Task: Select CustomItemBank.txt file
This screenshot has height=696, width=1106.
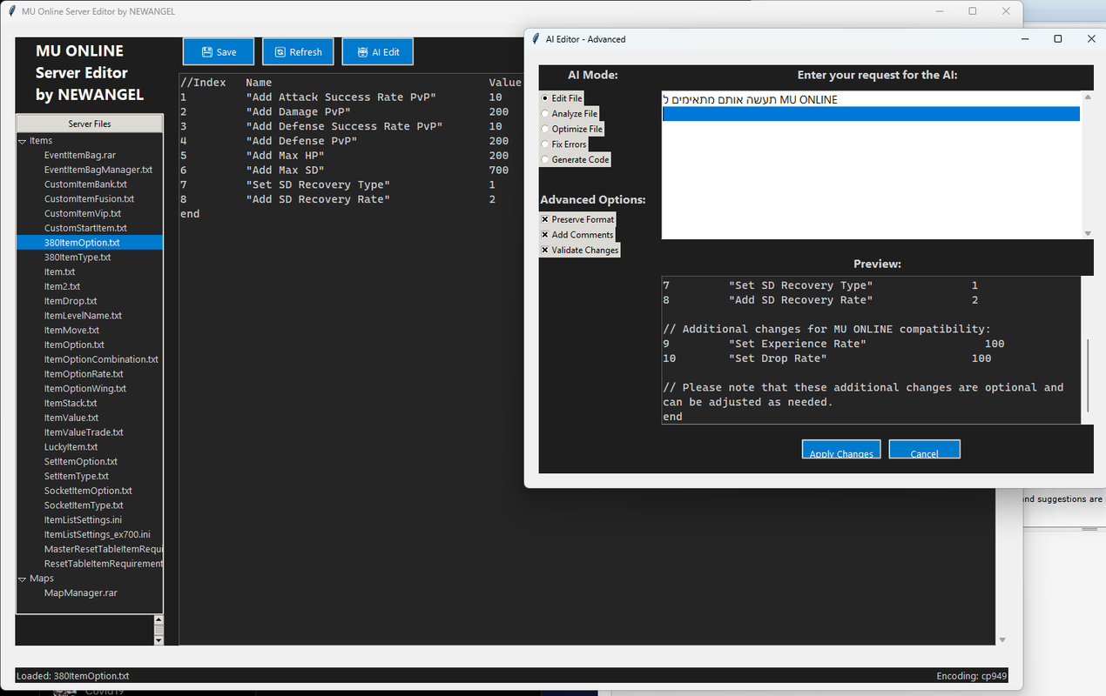Action: [x=85, y=184]
